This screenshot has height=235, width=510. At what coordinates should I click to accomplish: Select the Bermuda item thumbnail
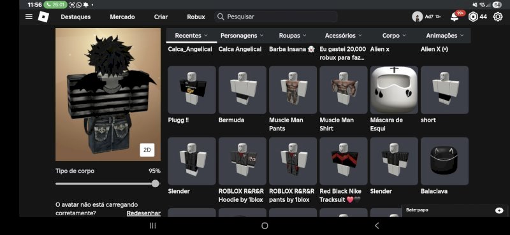[242, 90]
